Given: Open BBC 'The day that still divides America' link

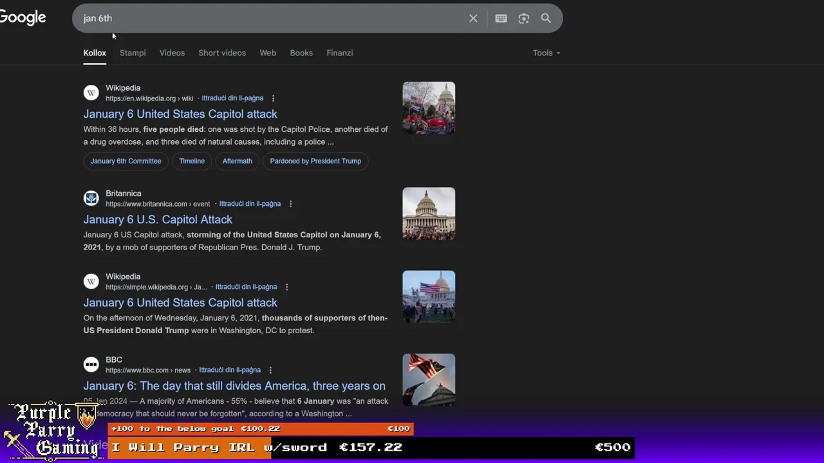Looking at the screenshot, I should pos(234,386).
